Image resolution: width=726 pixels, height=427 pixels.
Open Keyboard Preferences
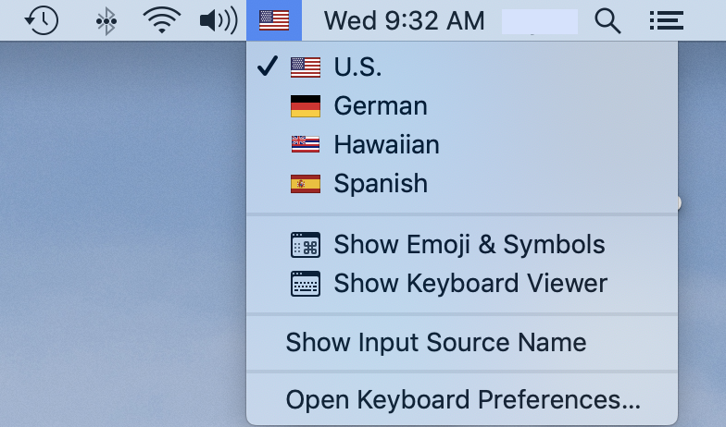(463, 399)
